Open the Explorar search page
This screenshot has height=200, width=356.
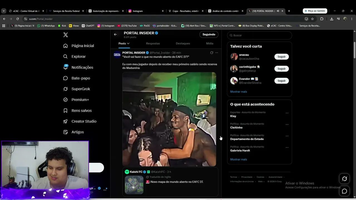(74, 56)
